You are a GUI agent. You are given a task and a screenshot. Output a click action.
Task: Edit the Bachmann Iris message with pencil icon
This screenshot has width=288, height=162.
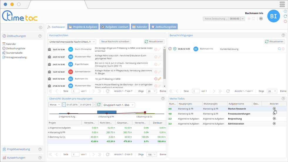[160, 79]
